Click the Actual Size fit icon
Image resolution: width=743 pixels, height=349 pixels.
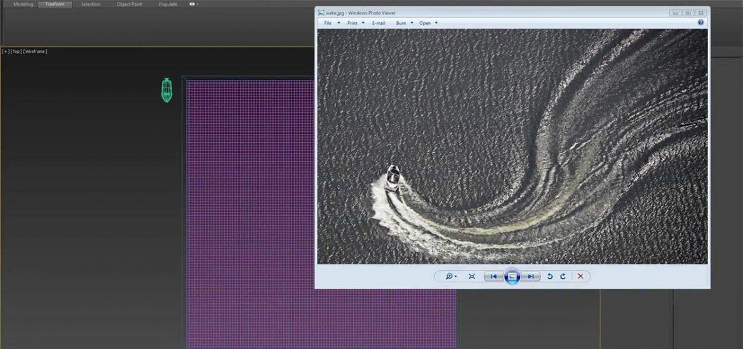point(472,277)
